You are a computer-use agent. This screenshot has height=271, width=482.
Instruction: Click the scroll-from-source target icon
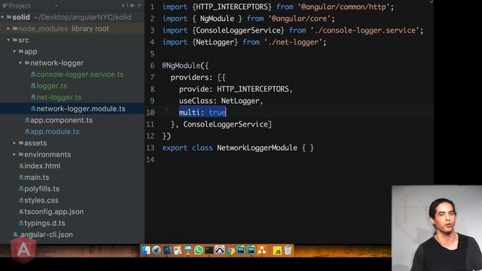124,5
